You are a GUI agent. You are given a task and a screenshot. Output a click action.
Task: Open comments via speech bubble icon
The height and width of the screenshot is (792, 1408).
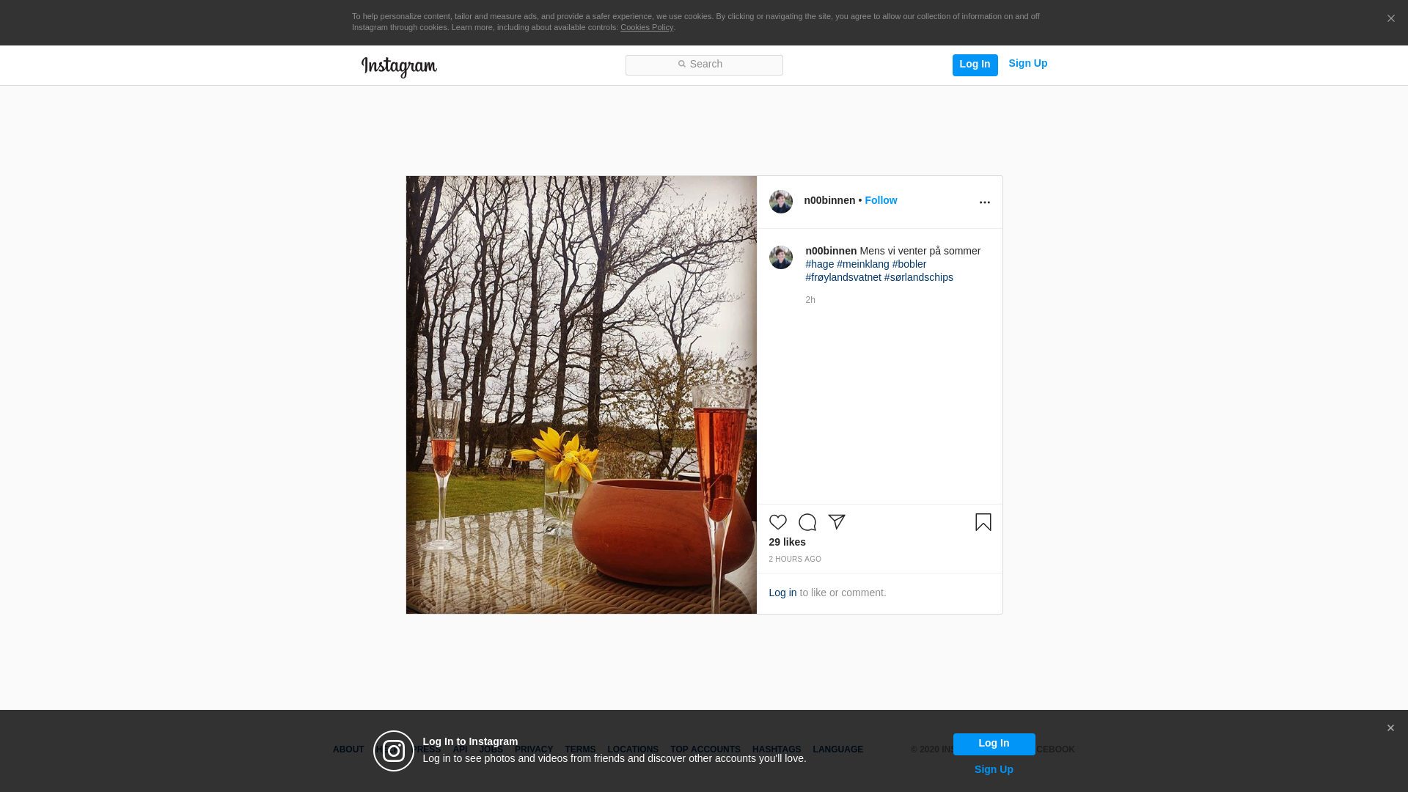[807, 522]
